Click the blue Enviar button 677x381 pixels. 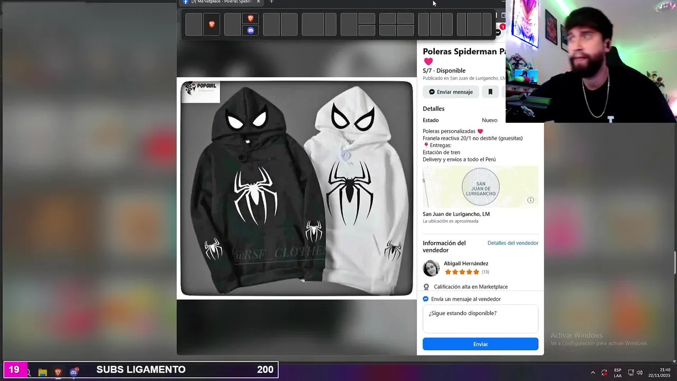pyautogui.click(x=480, y=344)
